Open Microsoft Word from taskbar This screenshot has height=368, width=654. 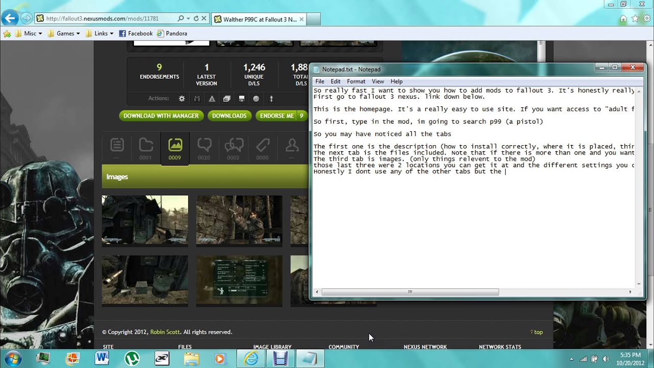[x=102, y=359]
